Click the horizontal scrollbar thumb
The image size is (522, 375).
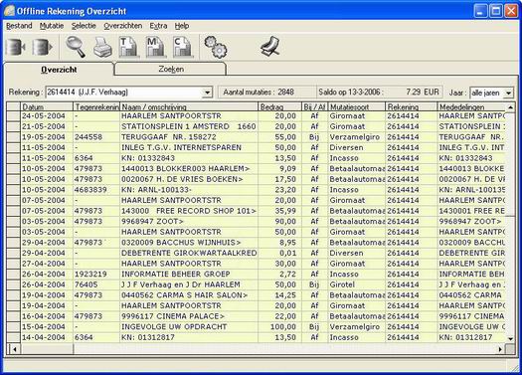[47, 349]
